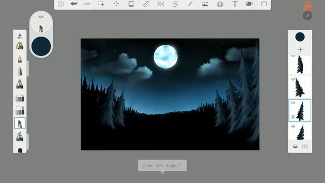
Task: Open the Brush Library at palette top
Action: [20, 36]
